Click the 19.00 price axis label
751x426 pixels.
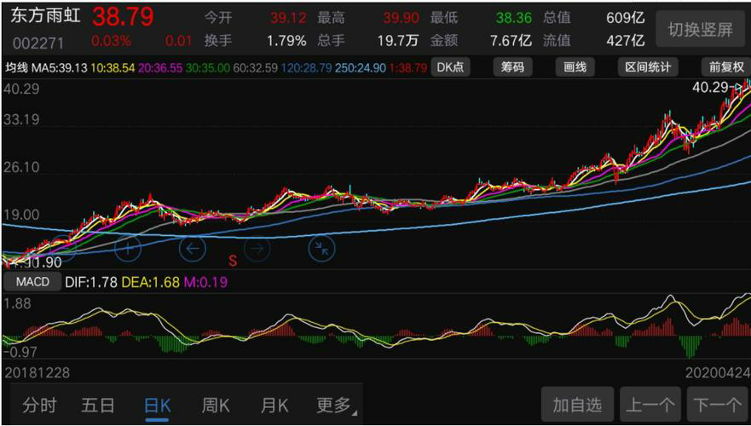pyautogui.click(x=21, y=216)
